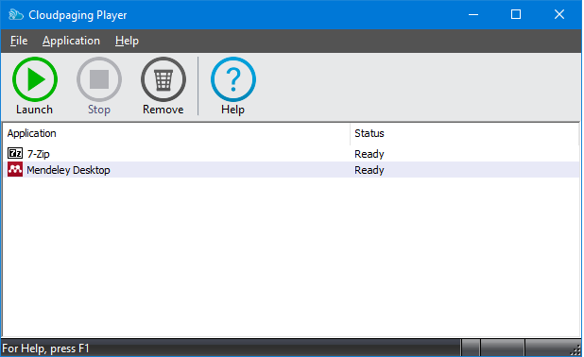Click the red Mendeley Desktop icon
Image resolution: width=584 pixels, height=357 pixels.
pos(15,169)
